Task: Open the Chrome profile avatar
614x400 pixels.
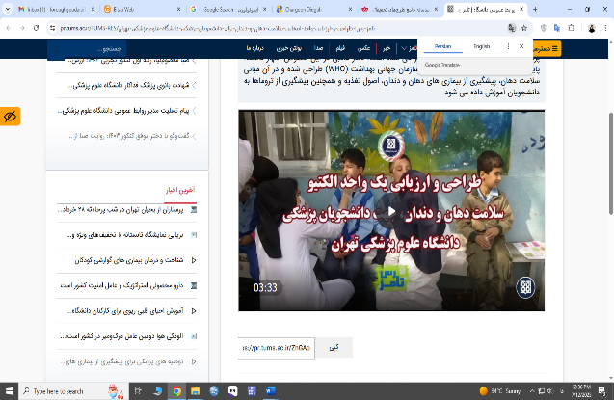Action: [592, 28]
